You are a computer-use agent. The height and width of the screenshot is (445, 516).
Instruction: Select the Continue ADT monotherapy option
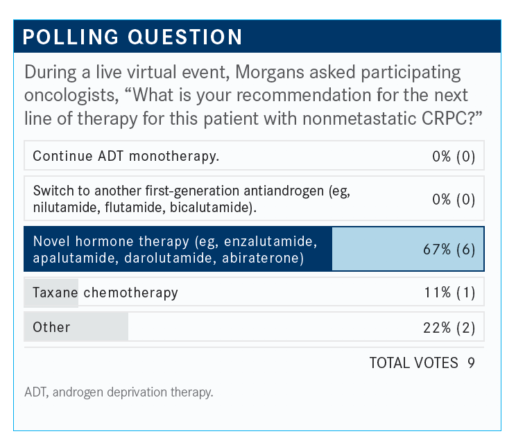(254, 155)
